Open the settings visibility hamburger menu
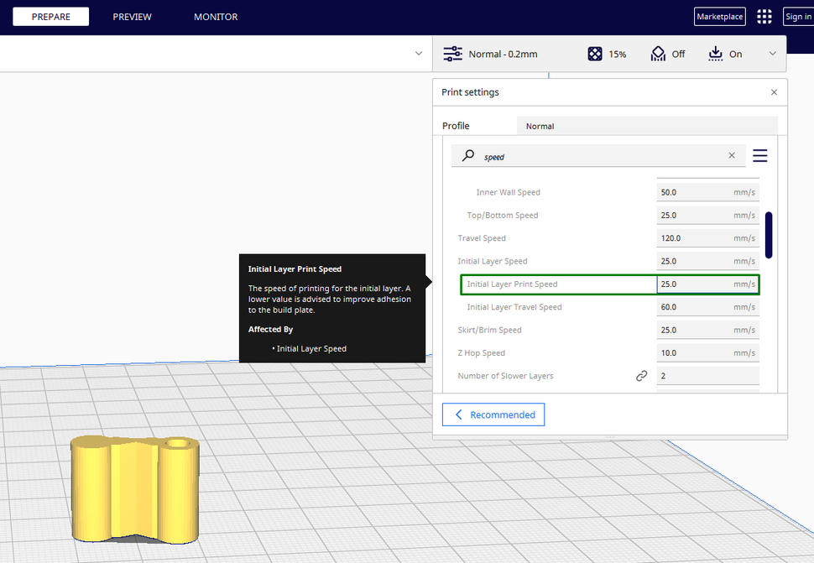The image size is (814, 563). [759, 156]
